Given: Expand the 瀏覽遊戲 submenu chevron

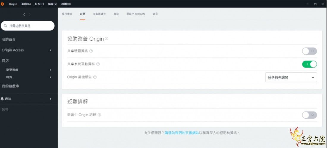Looking at the screenshot, I should pyautogui.click(x=51, y=70).
